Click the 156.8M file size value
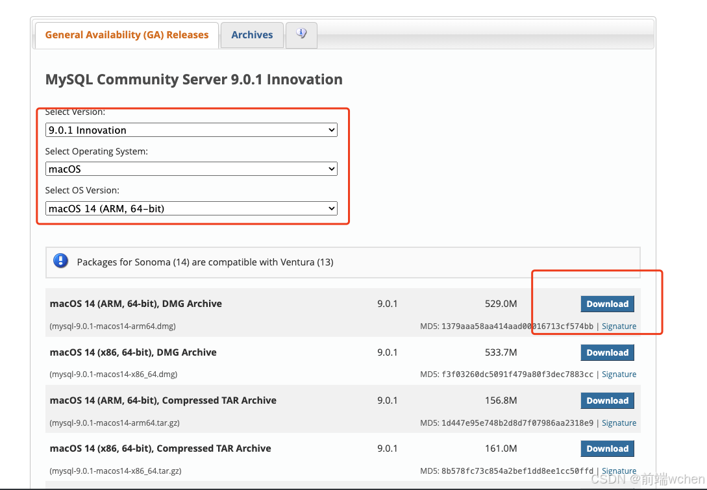This screenshot has width=707, height=490. coord(501,400)
